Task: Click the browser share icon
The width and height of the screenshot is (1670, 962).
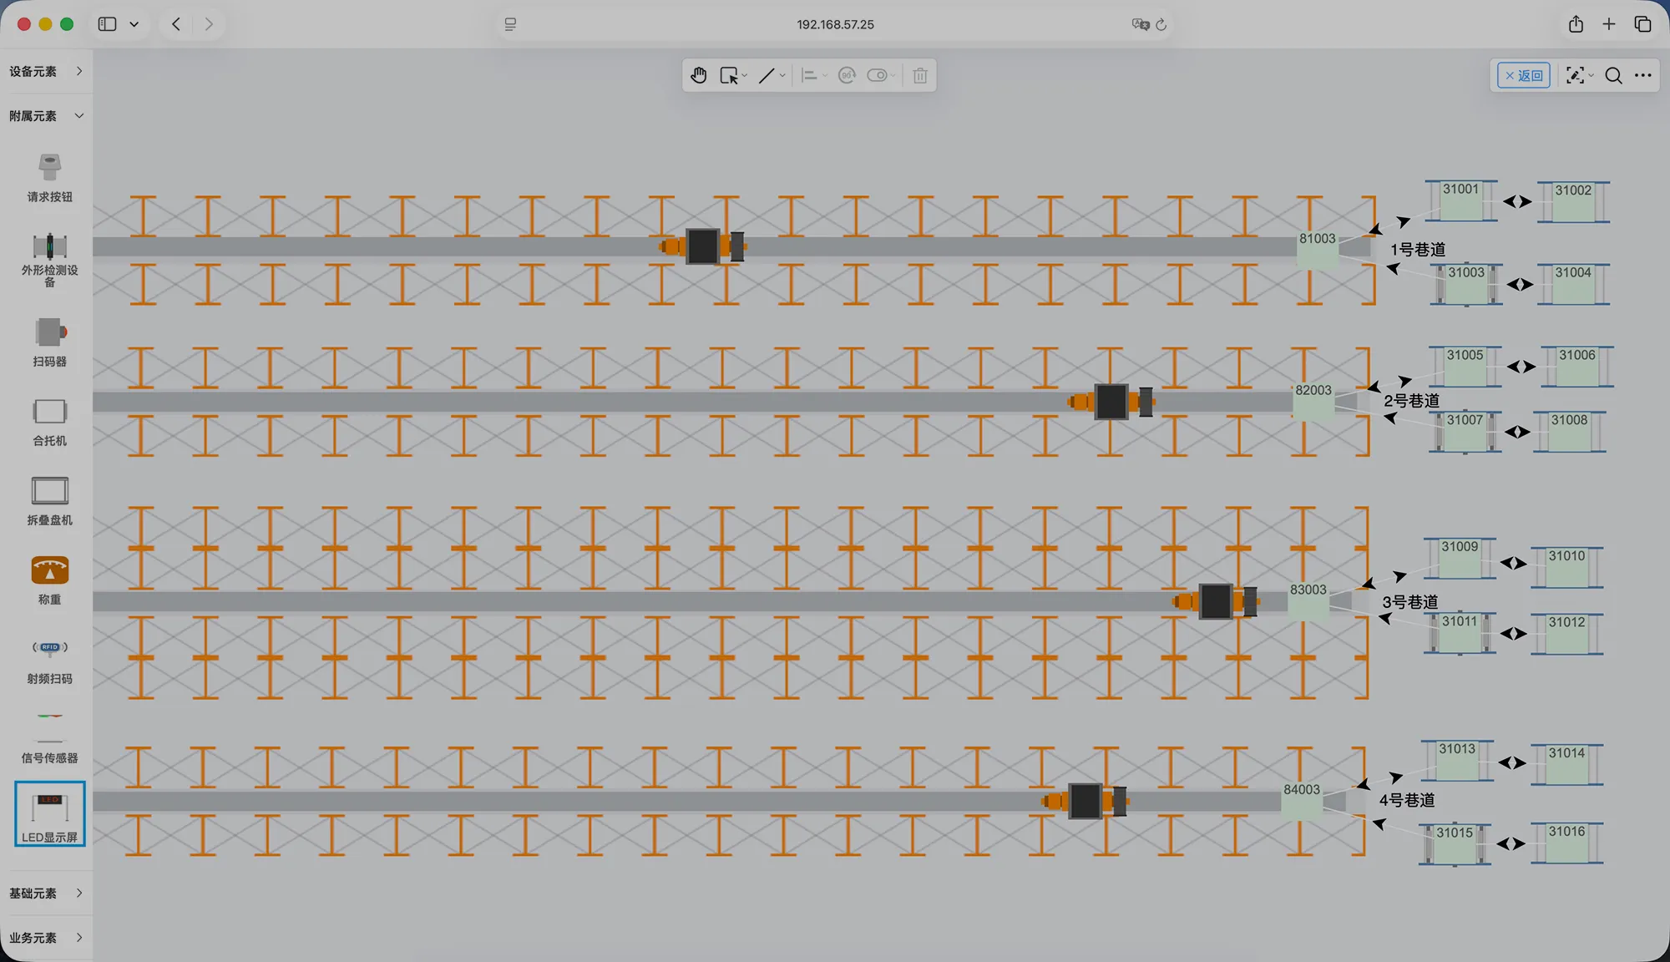Action: coord(1576,24)
